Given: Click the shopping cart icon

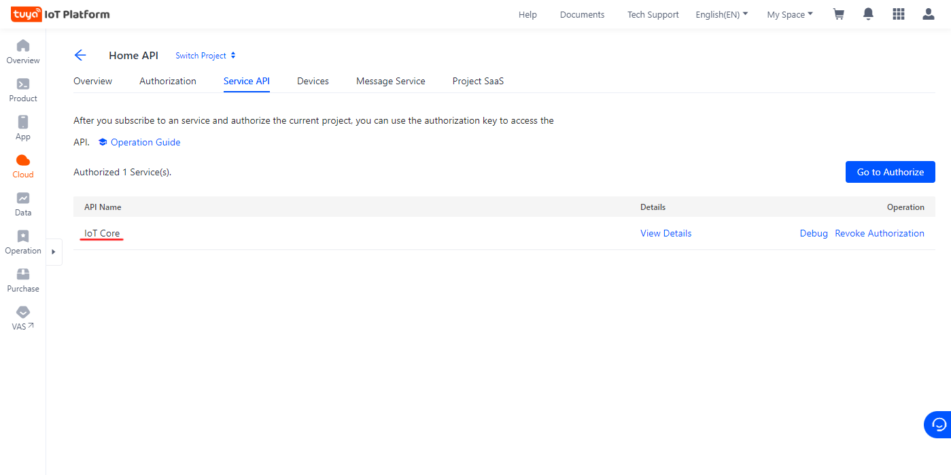Looking at the screenshot, I should point(839,14).
